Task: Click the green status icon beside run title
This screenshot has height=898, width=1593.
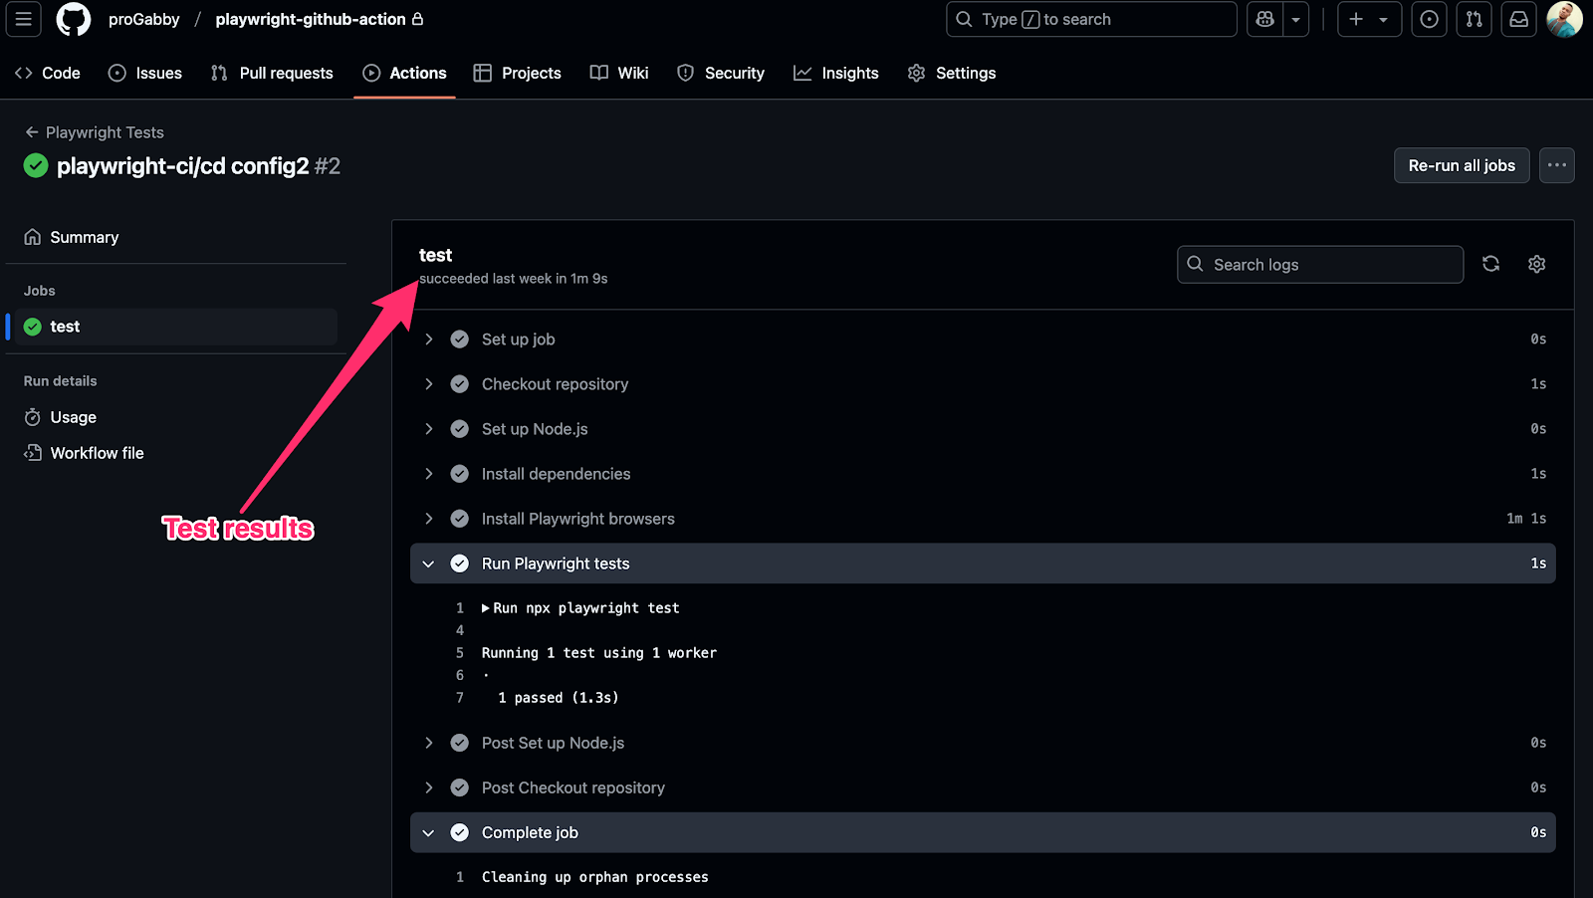Action: [x=36, y=165]
